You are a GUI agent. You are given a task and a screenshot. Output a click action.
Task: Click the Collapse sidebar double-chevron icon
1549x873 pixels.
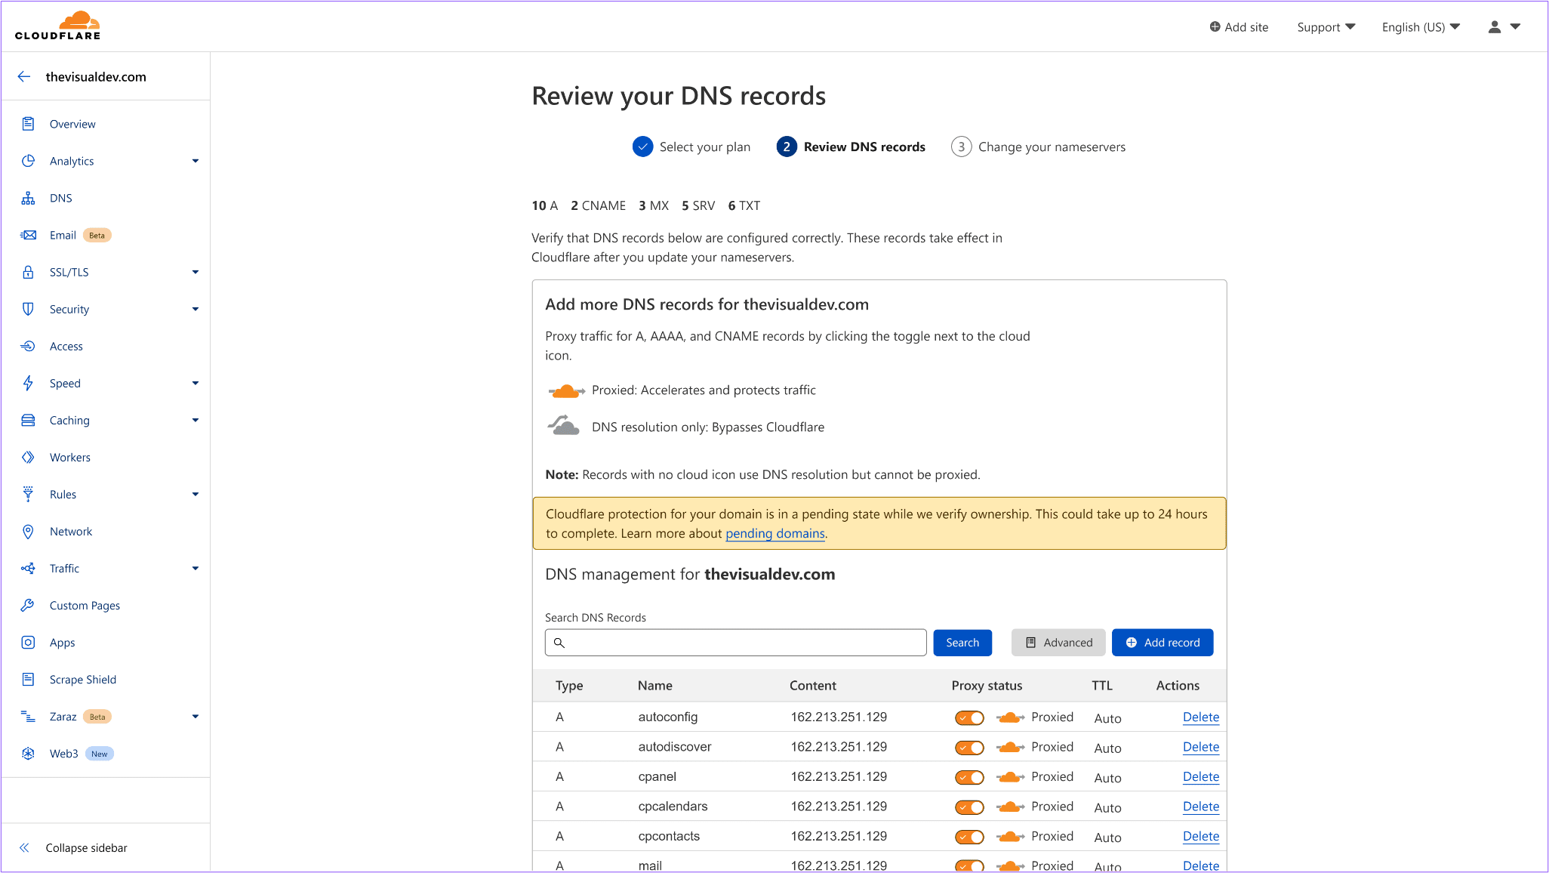click(24, 847)
